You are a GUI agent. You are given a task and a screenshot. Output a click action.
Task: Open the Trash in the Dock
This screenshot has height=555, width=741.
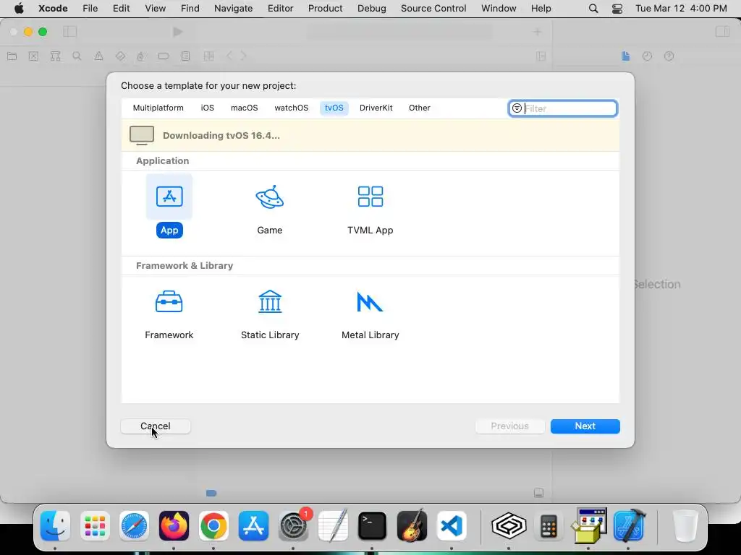click(x=685, y=526)
